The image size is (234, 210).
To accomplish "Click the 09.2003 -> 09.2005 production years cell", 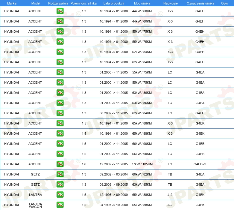I will click(x=114, y=184).
